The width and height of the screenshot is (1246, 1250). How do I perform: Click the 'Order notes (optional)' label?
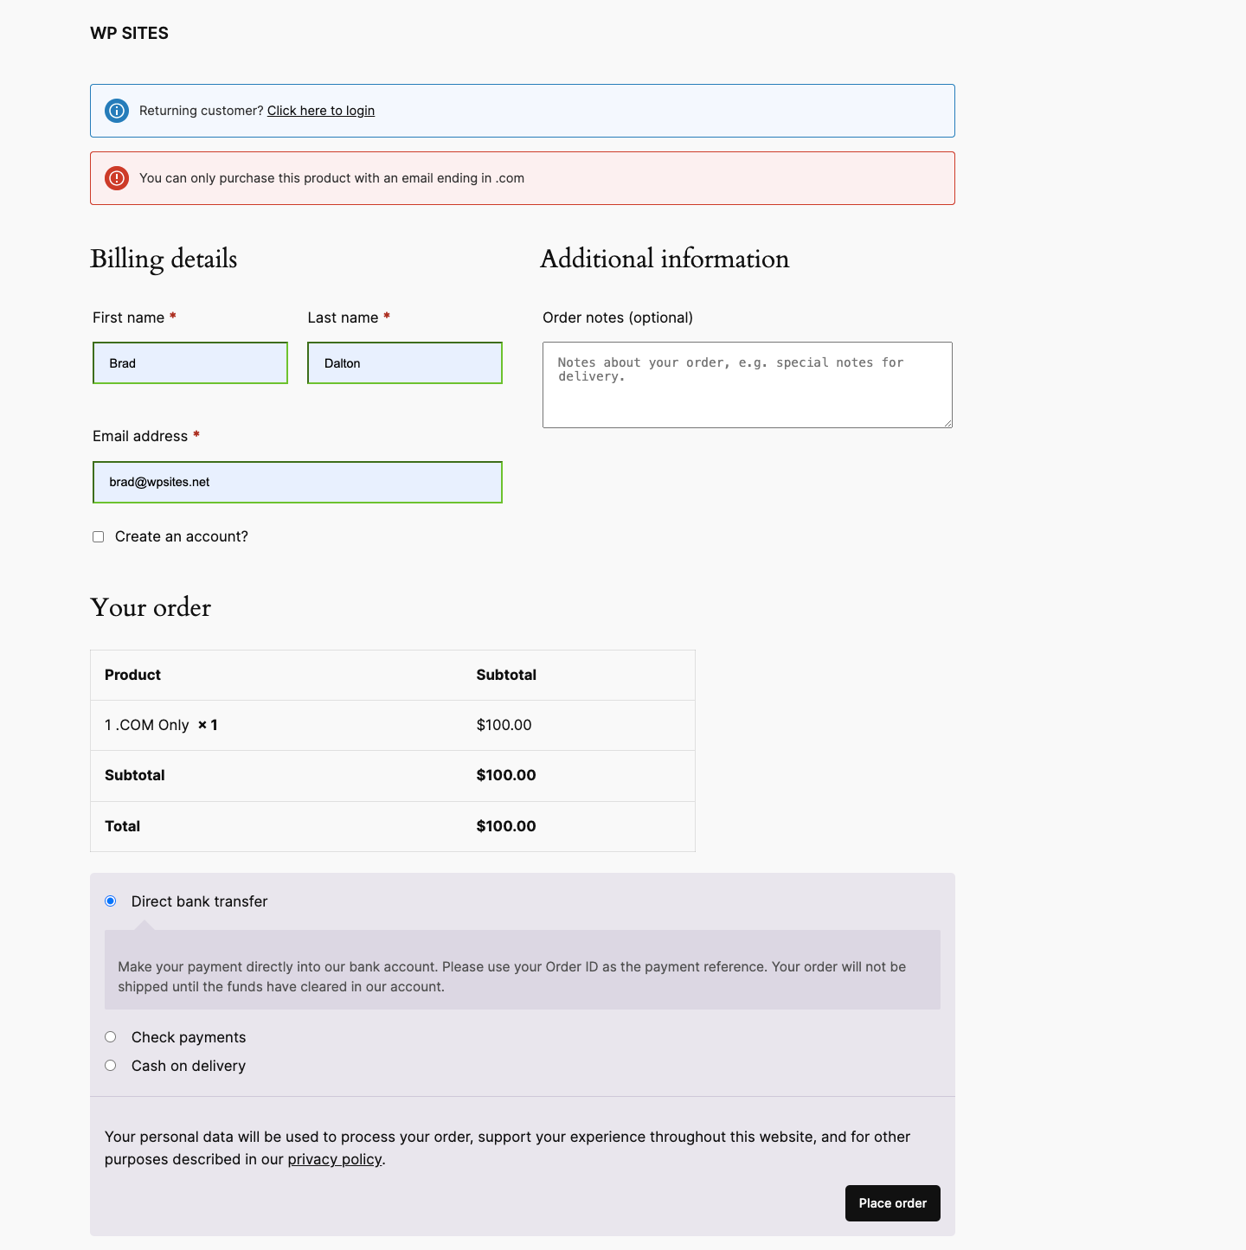(x=617, y=317)
